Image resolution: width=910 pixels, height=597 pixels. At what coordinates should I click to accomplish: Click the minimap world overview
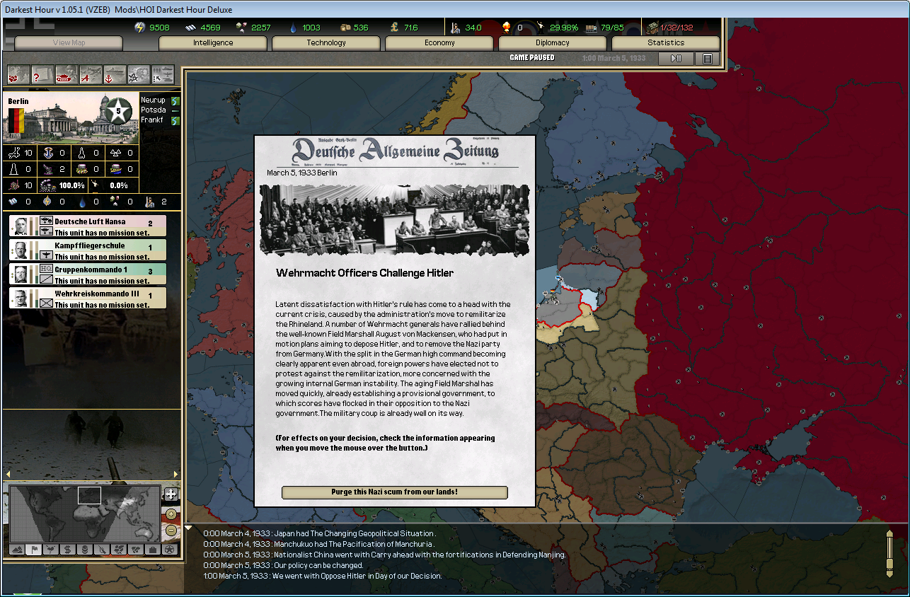85,513
